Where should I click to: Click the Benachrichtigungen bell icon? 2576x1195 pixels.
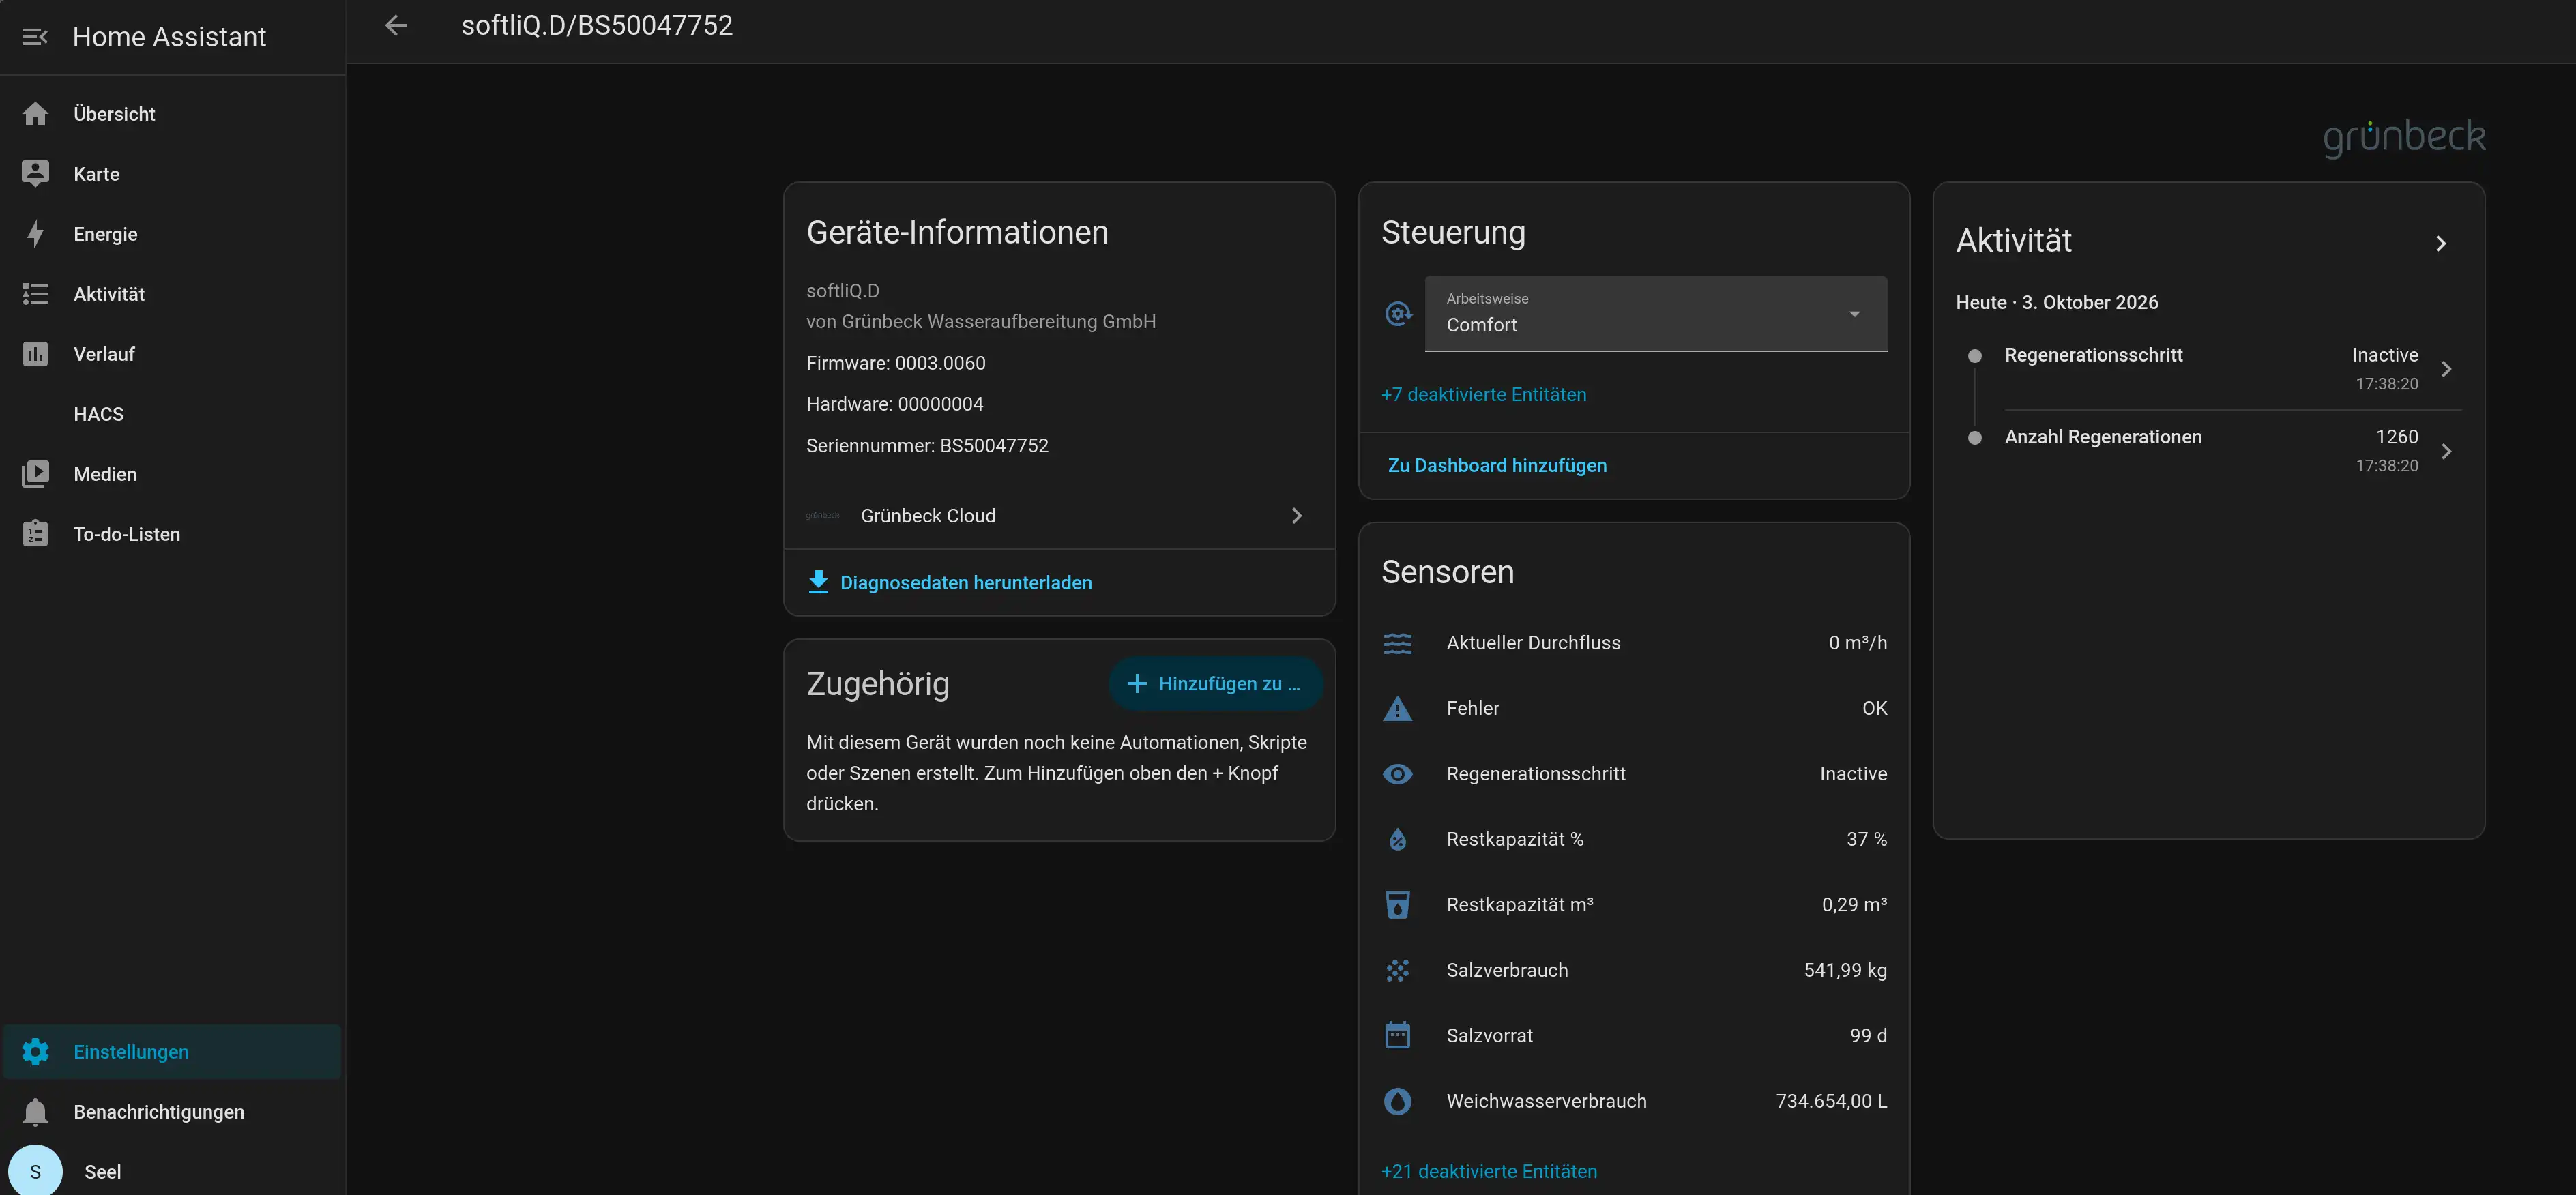pos(35,1112)
